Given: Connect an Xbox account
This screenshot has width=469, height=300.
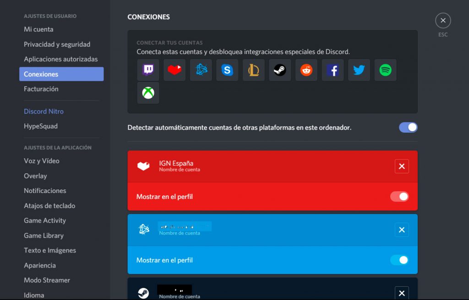Looking at the screenshot, I should (x=148, y=93).
